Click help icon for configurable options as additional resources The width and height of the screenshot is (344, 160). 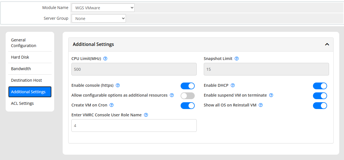(x=172, y=95)
